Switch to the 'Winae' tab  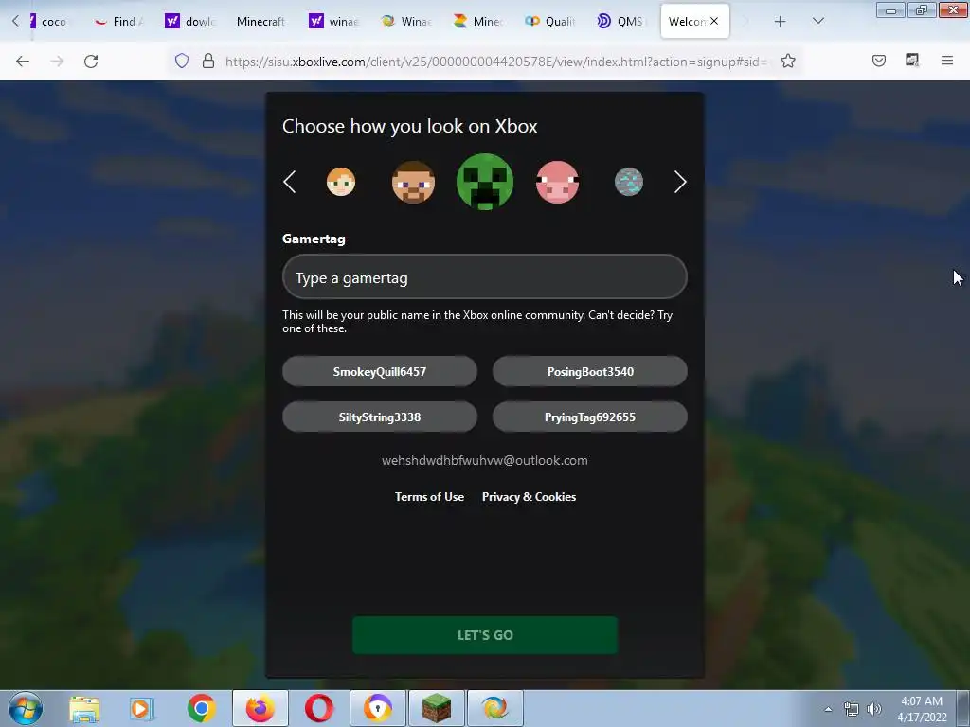405,21
